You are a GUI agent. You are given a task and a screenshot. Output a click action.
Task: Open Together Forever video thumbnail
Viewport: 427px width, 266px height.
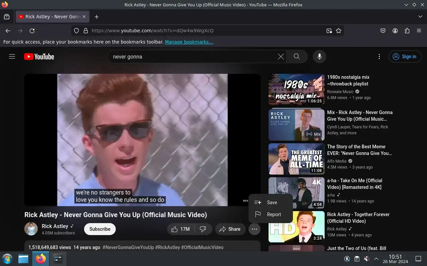[297, 227]
